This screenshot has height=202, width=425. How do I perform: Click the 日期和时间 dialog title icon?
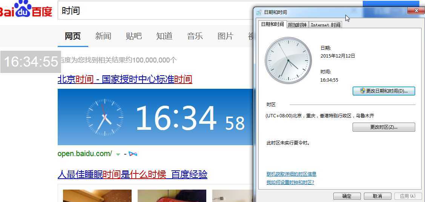point(259,12)
